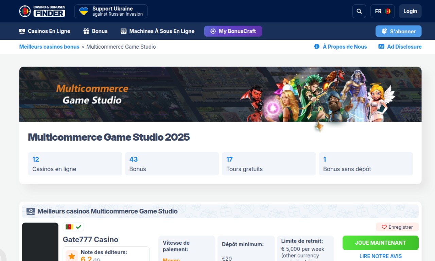Select the 1 Bonus sans dépôt stat
Screen dimensions: 435x261
[366, 164]
